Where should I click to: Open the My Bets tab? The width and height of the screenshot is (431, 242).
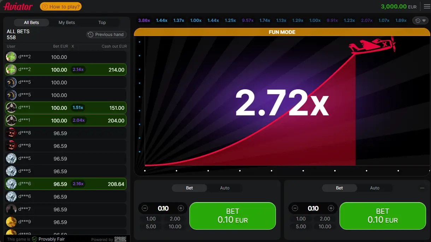coord(67,23)
